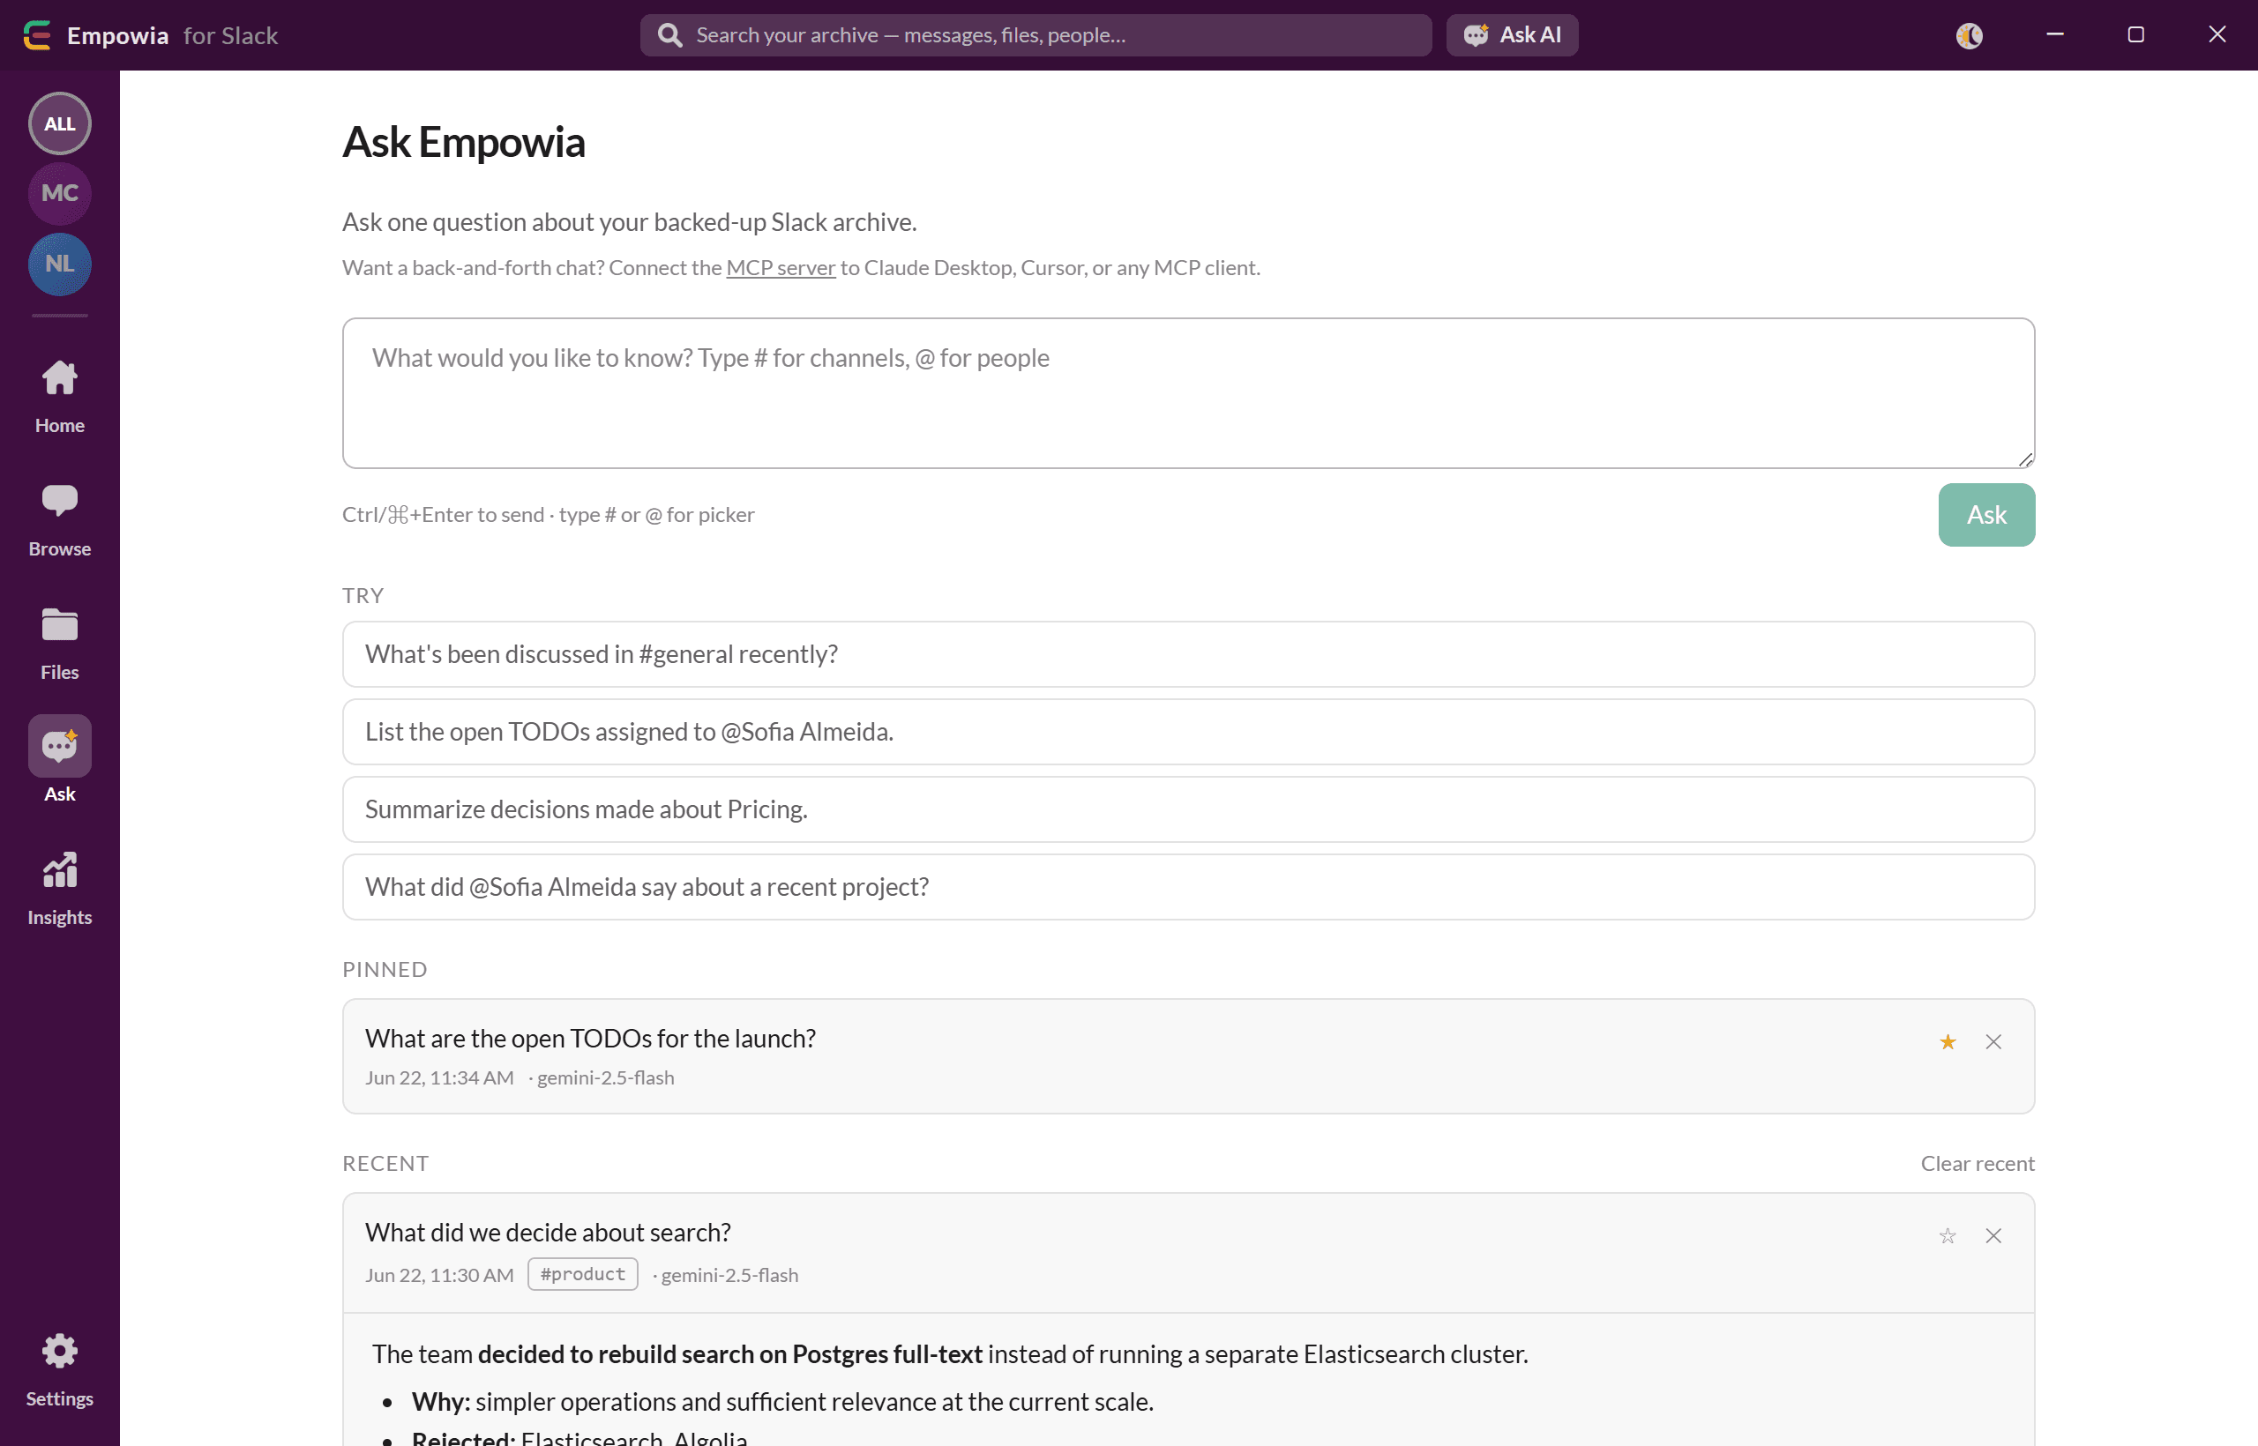Click the resize grip of question box

(2025, 459)
